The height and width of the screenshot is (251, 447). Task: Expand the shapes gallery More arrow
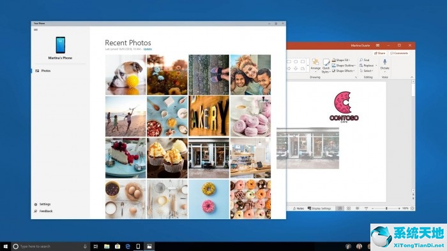308,65
